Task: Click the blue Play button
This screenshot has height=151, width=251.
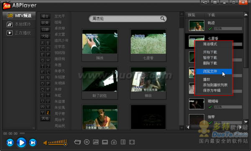Action: (x=21, y=142)
